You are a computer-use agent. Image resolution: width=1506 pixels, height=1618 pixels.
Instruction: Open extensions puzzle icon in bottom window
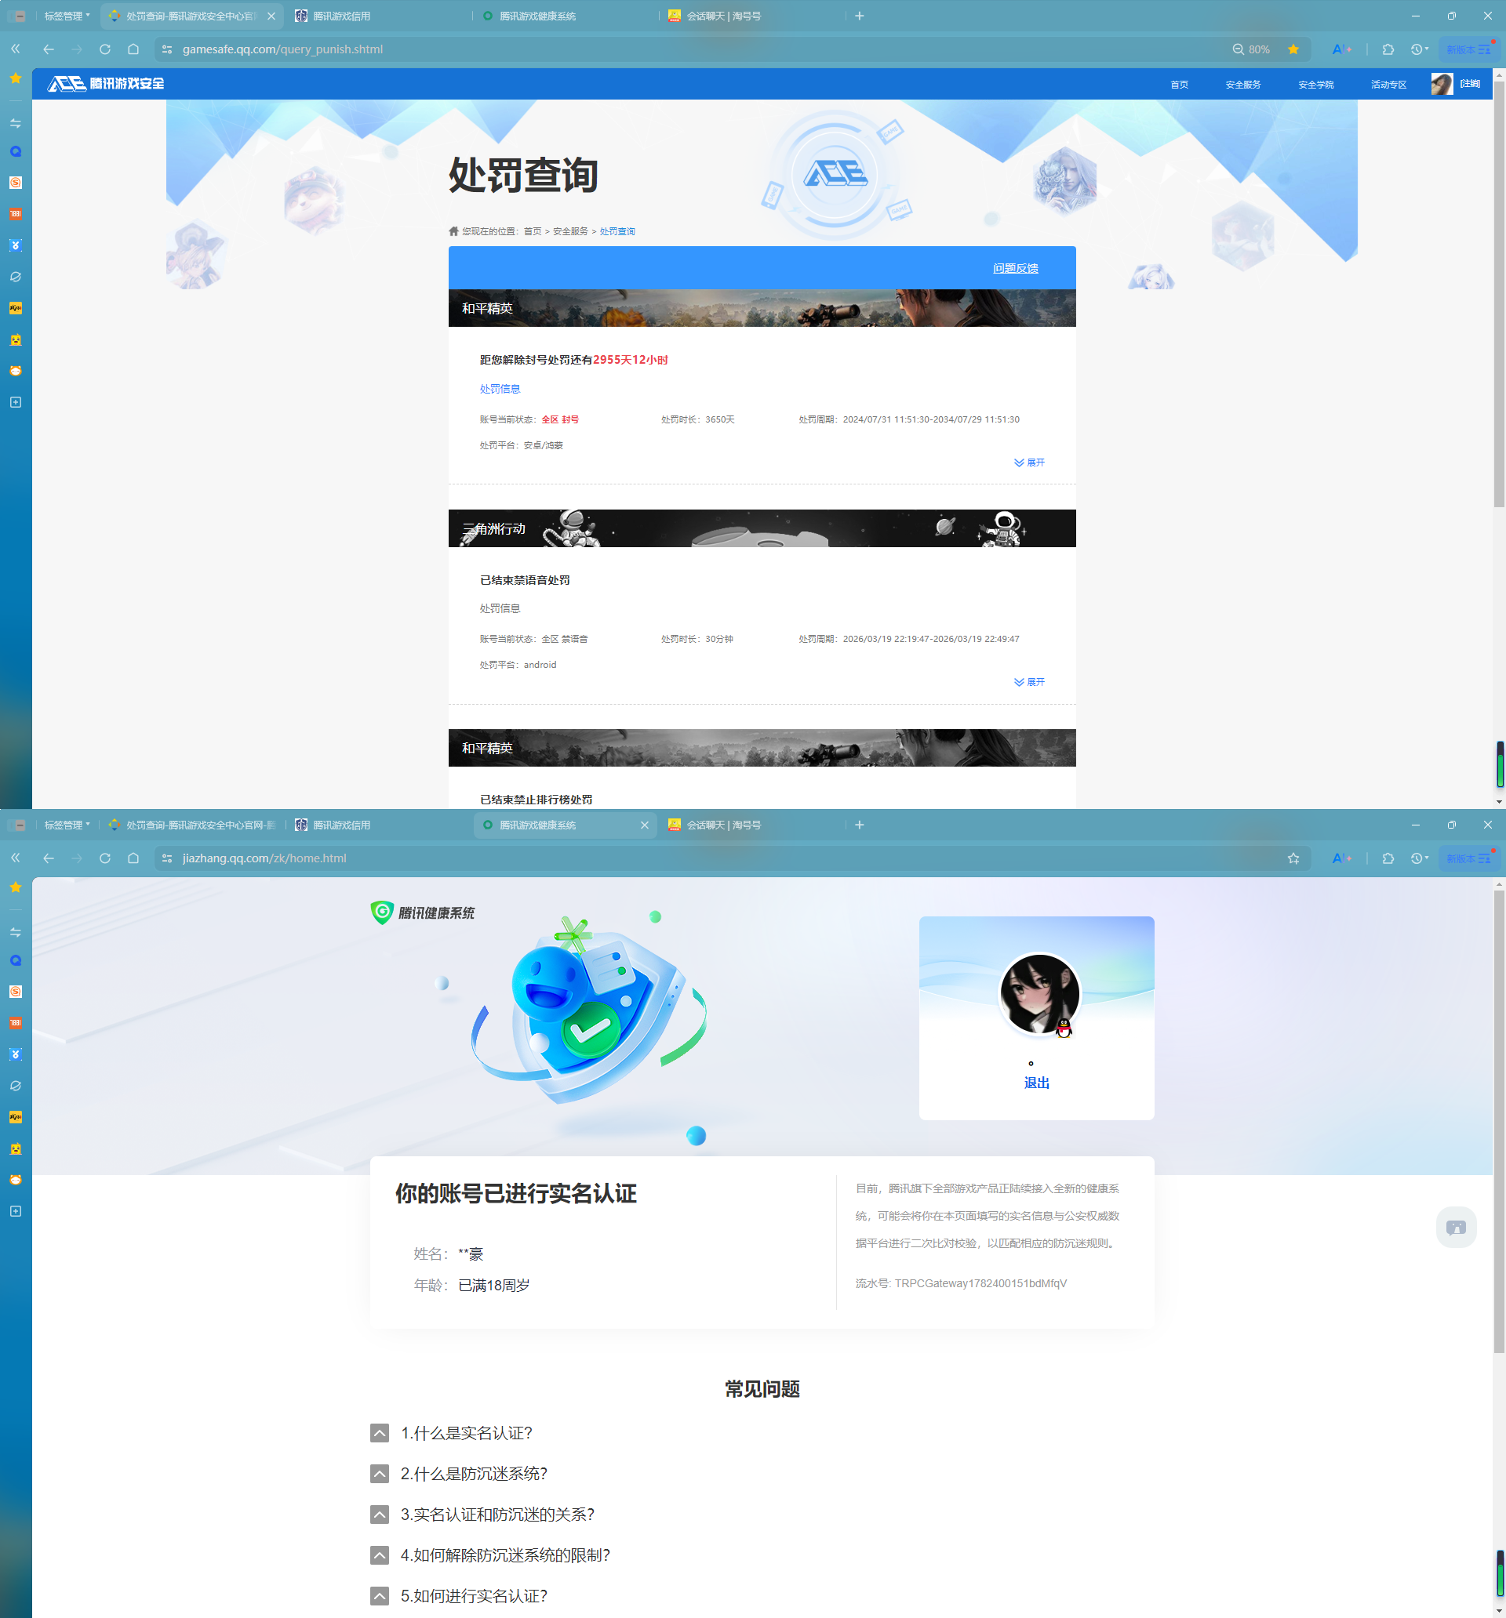(1388, 858)
